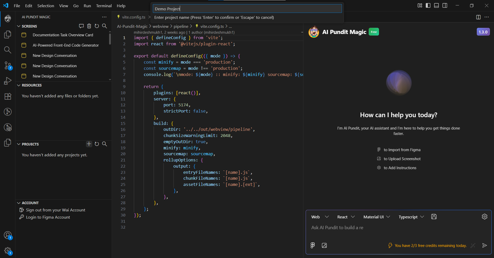Expand the Web dropdown in chat toolbar

(x=320, y=217)
